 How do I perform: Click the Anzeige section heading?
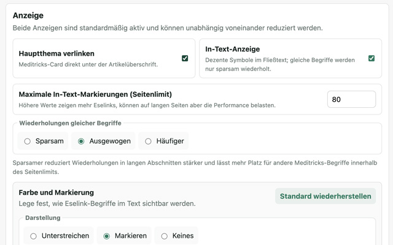(x=28, y=15)
